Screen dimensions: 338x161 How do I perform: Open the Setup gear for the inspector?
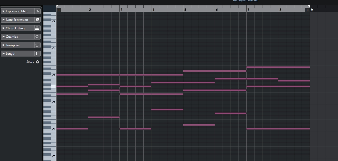click(38, 62)
